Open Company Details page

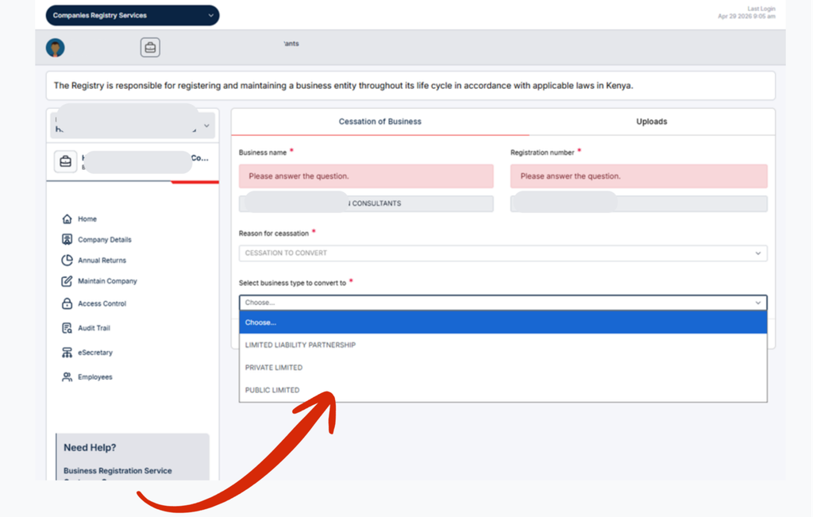pos(105,240)
